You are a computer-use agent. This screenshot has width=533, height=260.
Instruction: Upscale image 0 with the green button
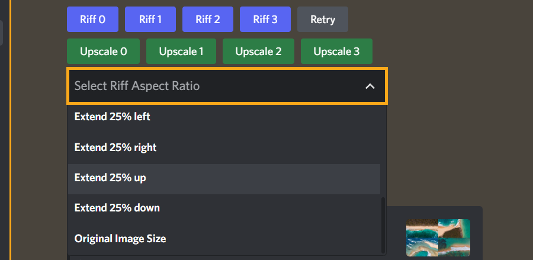103,52
